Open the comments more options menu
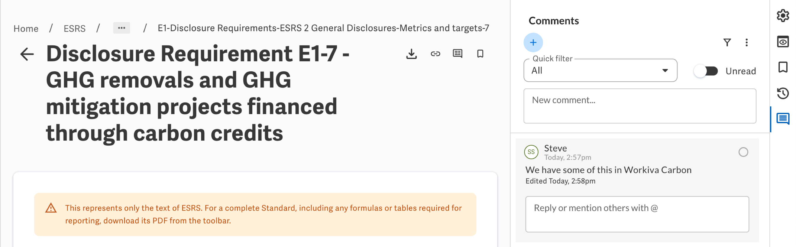Image resolution: width=796 pixels, height=247 pixels. tap(746, 43)
